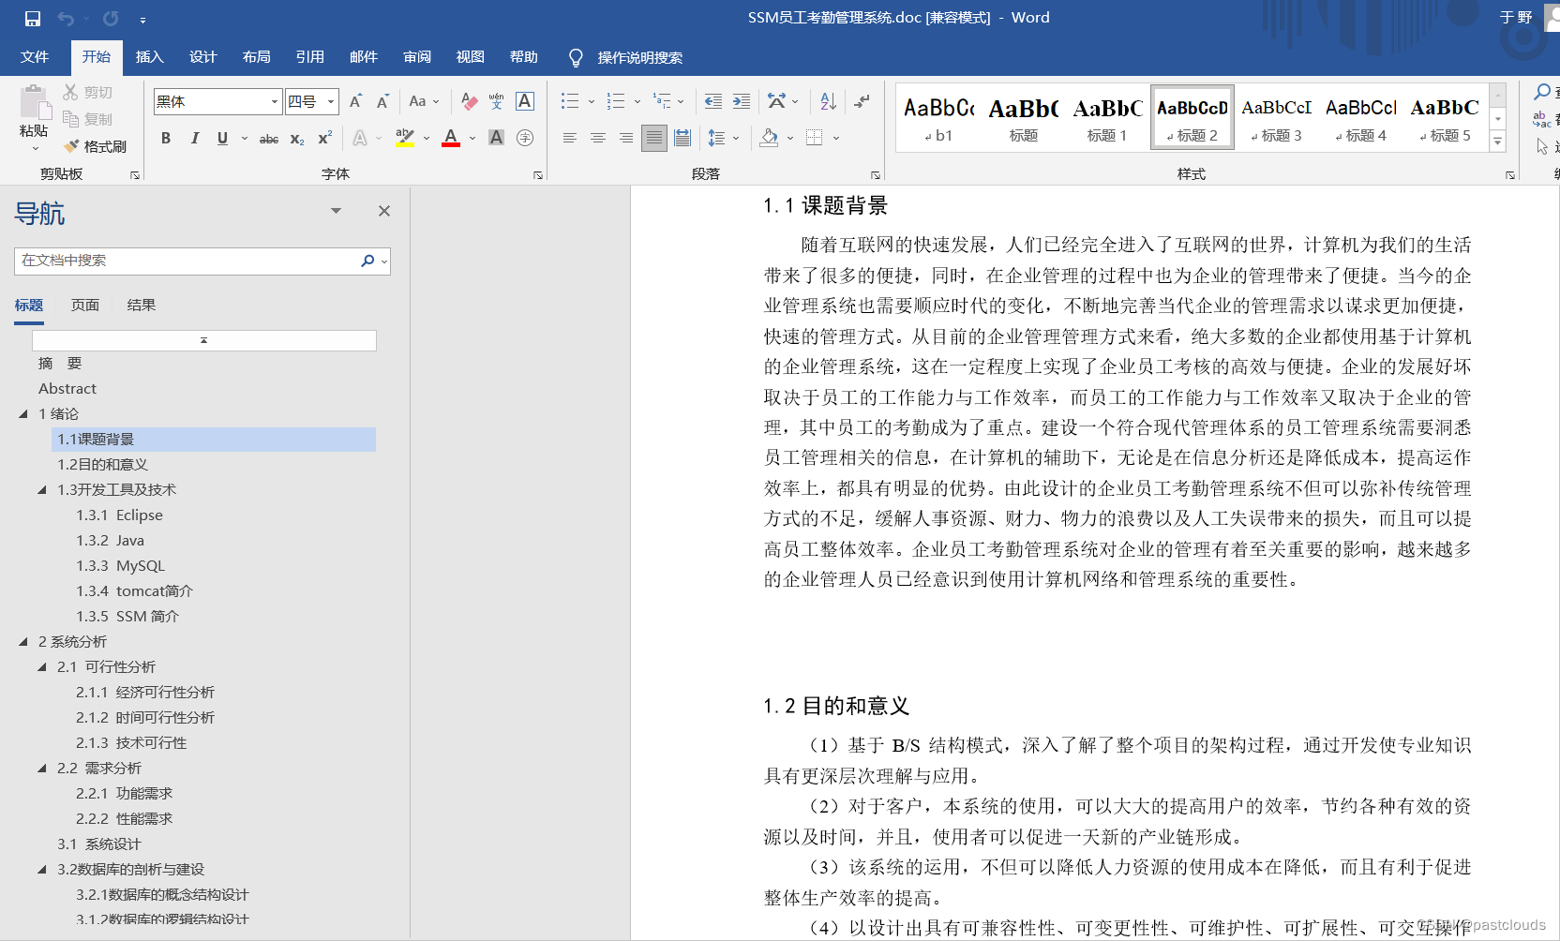This screenshot has width=1560, height=941.
Task: Activate the Format Painter
Action: (x=96, y=146)
